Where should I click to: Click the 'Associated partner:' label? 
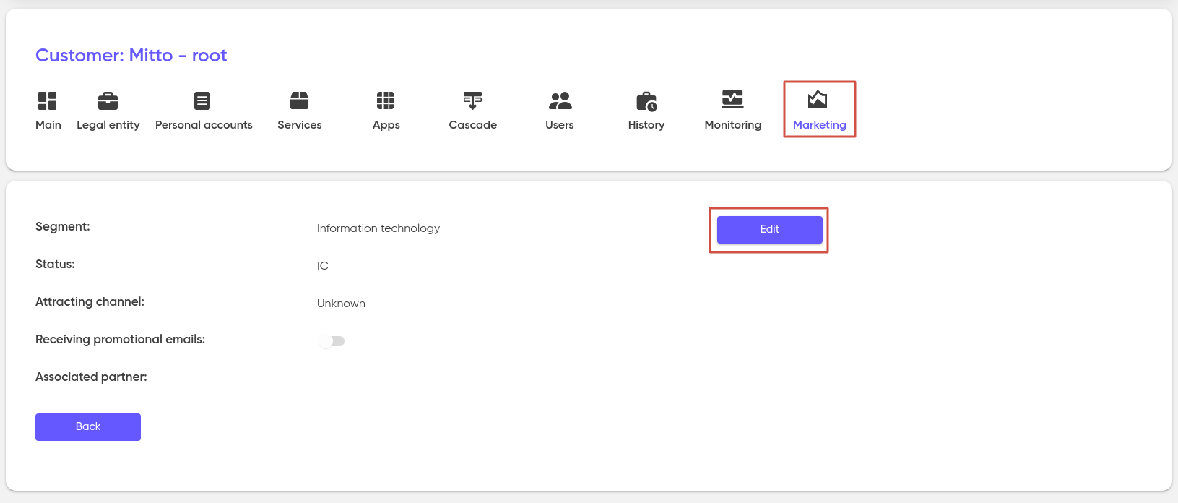[x=91, y=377]
